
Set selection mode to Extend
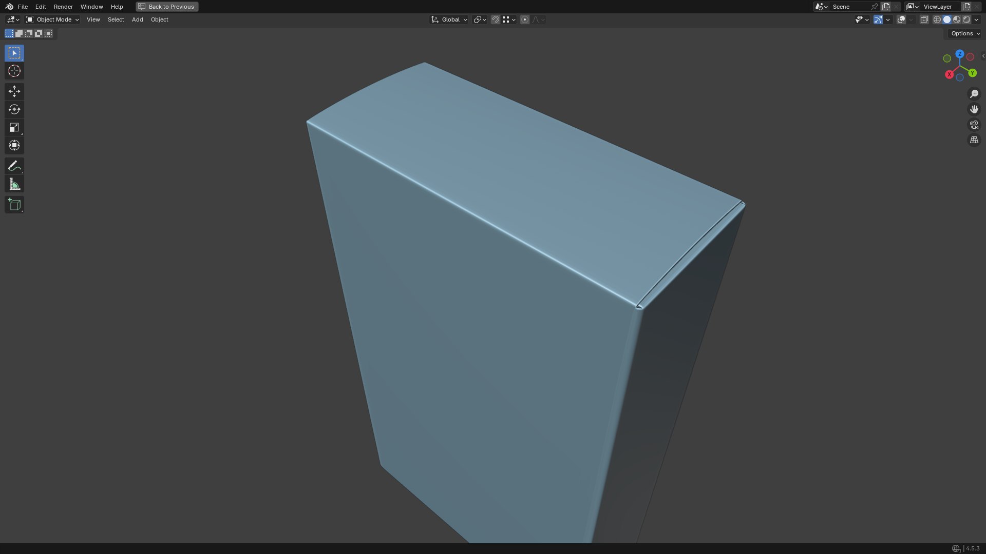(19, 33)
